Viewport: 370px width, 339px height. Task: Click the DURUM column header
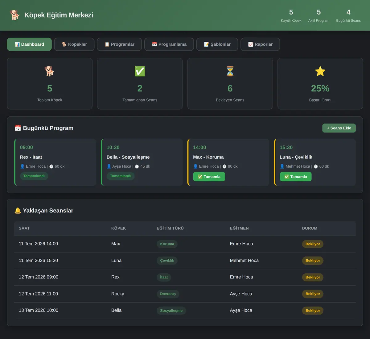click(310, 228)
